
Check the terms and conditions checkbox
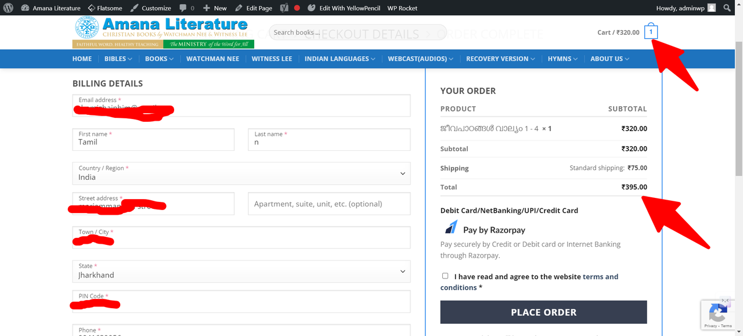[445, 276]
